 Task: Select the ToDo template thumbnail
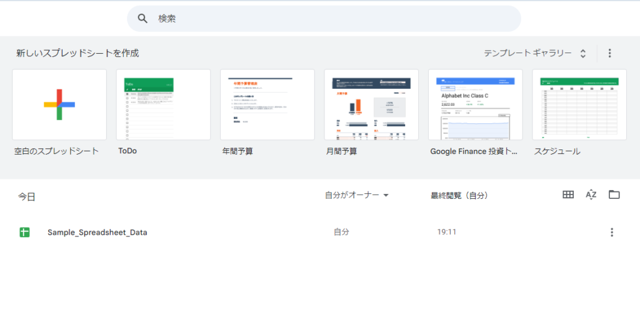tap(163, 104)
